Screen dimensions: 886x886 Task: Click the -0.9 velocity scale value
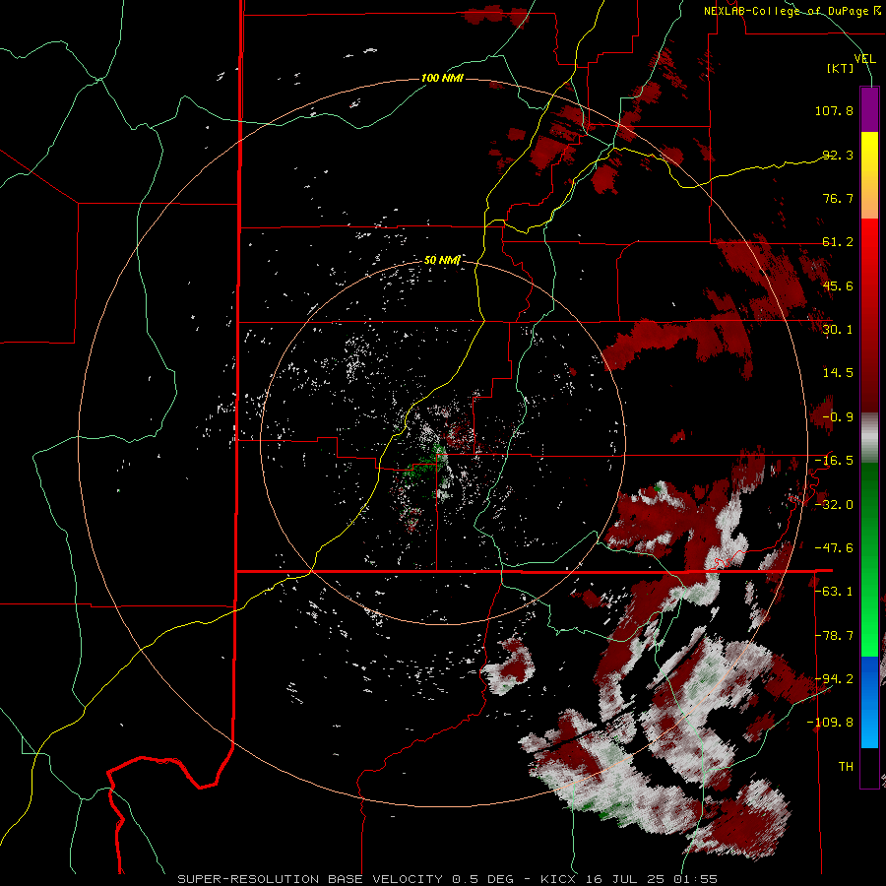[x=838, y=417]
